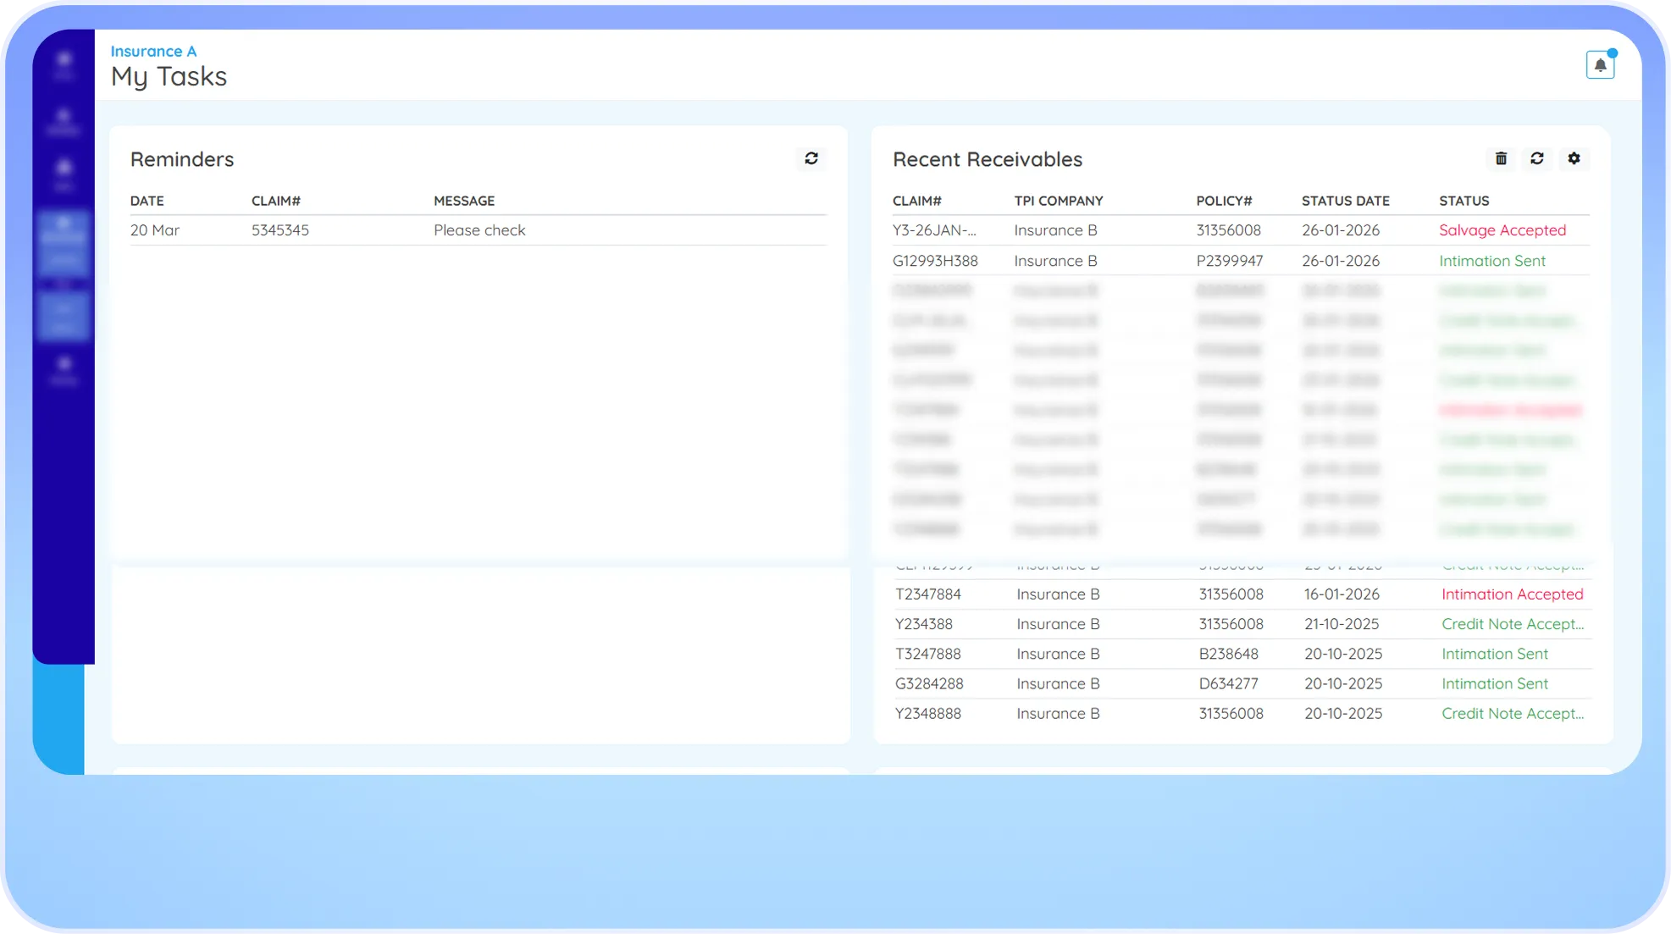
Task: Click date 26-01-2026 in the Y3-26JAN row
Action: pyautogui.click(x=1341, y=230)
